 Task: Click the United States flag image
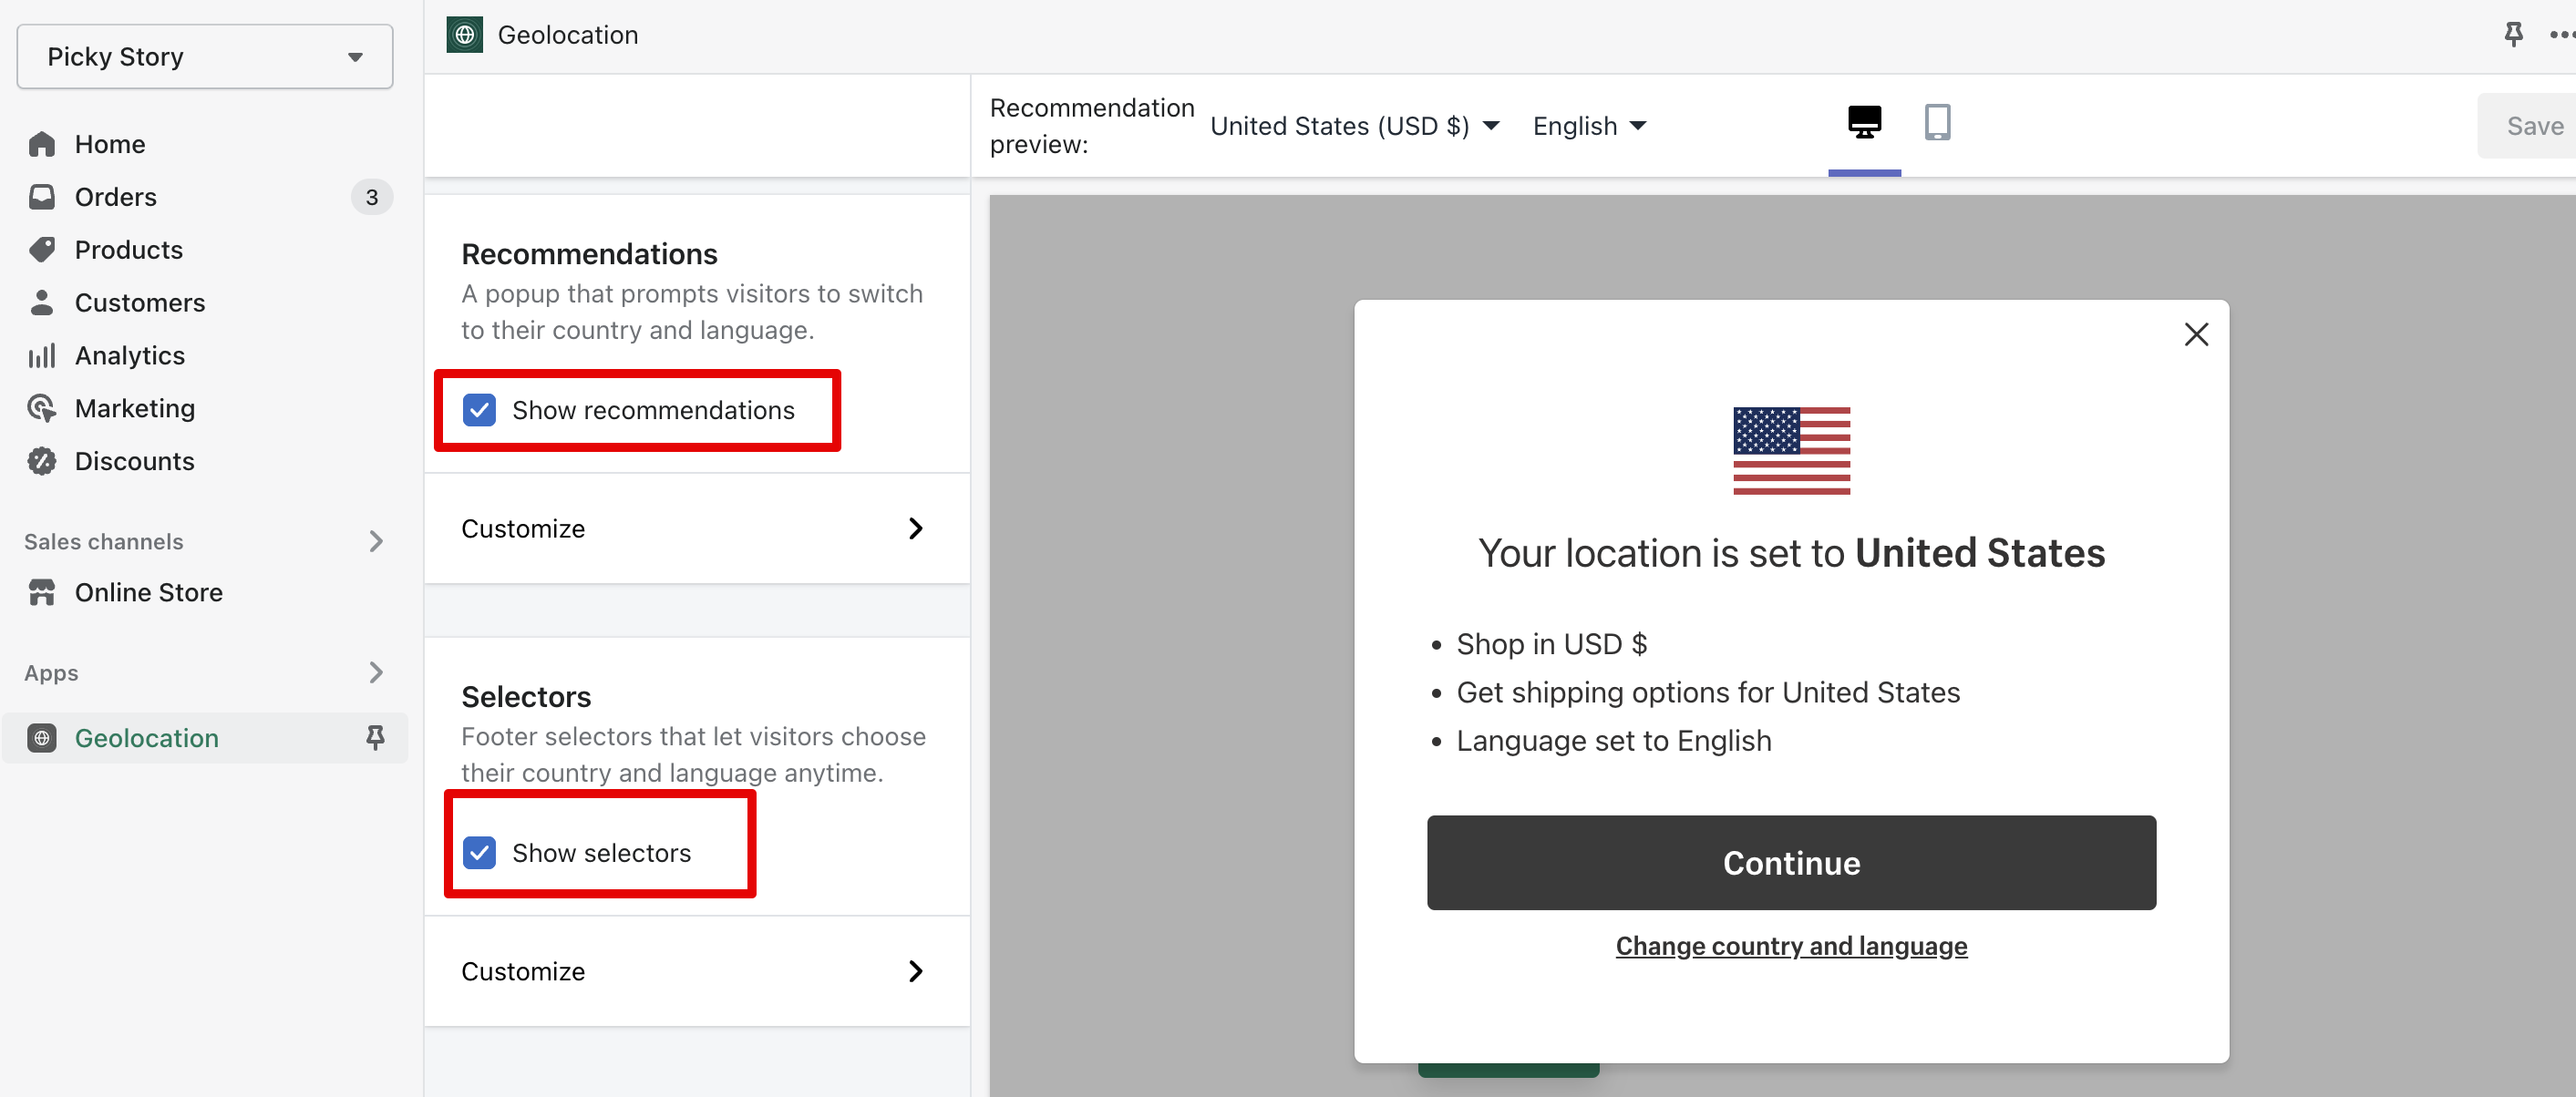click(x=1791, y=451)
